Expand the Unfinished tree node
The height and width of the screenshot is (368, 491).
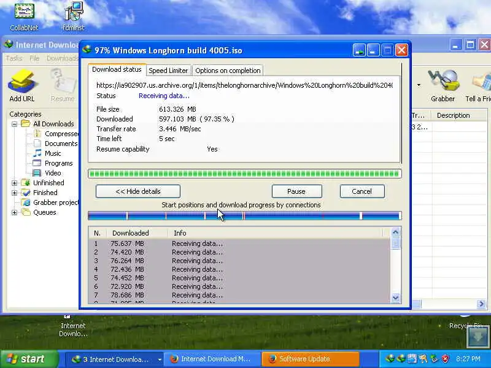(14, 183)
